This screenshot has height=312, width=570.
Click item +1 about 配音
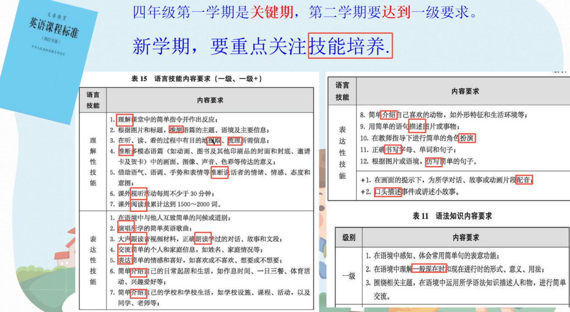click(x=446, y=180)
